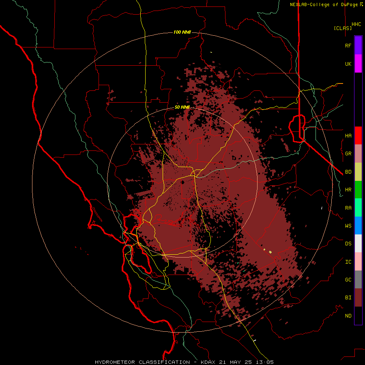Click the GR pink-brown legend swatch
Screen dimensions: 365x365
(x=358, y=154)
